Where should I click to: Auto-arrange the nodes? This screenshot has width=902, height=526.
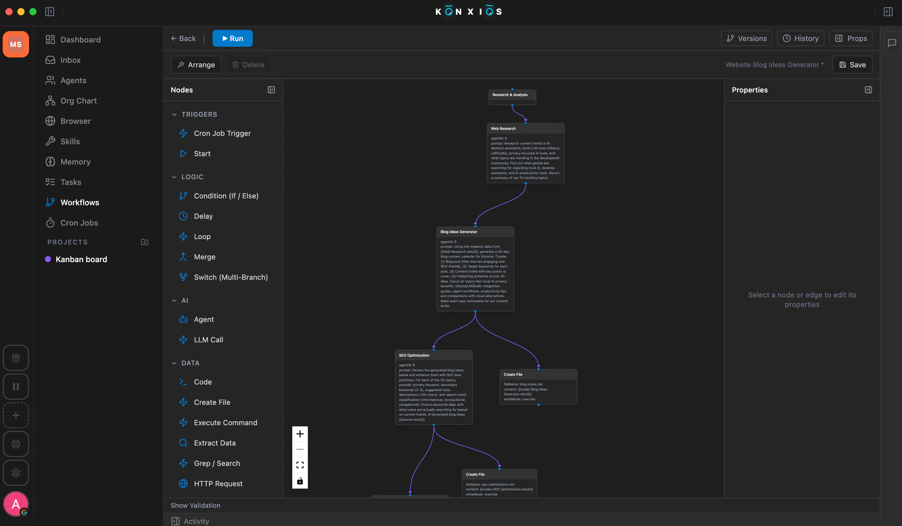[196, 65]
